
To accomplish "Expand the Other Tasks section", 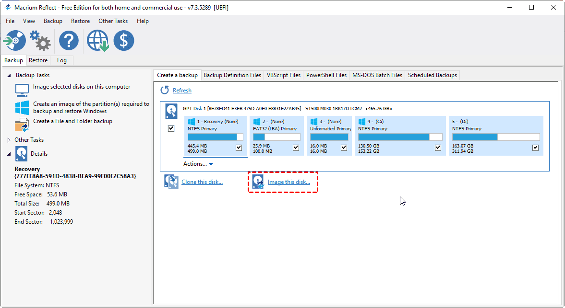I will [9, 140].
